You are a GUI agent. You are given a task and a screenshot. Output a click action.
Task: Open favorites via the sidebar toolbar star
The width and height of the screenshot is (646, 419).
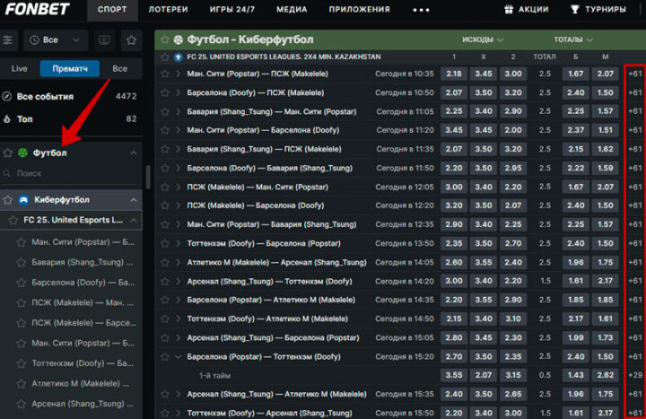tap(131, 40)
